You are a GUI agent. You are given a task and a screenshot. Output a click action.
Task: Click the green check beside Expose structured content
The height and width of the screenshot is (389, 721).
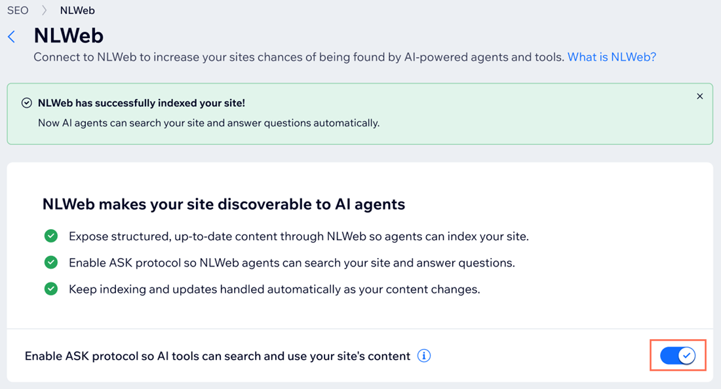(51, 236)
